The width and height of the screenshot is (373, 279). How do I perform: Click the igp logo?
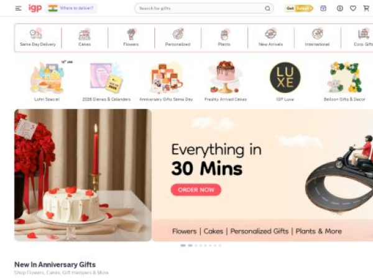(x=35, y=8)
